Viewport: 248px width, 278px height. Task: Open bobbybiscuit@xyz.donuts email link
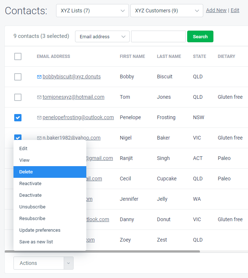click(72, 77)
